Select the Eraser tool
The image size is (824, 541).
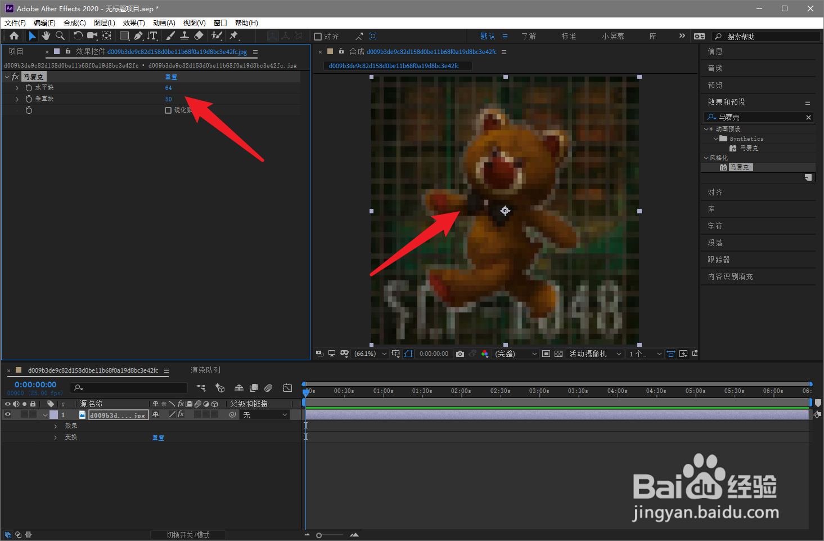(199, 35)
